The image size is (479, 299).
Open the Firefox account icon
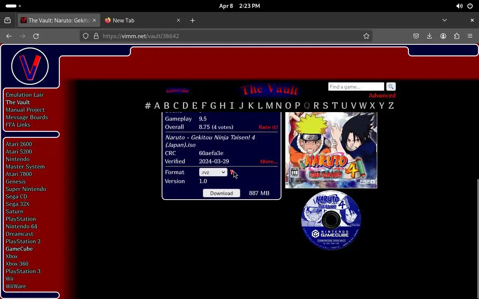(443, 36)
